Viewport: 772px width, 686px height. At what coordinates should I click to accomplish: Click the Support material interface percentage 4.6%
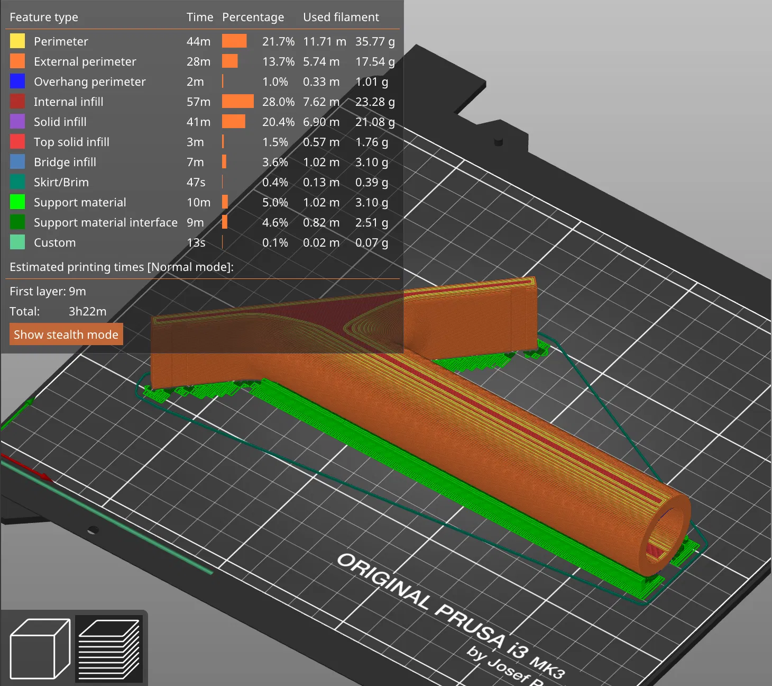point(275,222)
